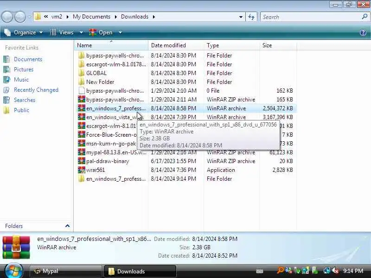Select the mypal-68.13.8.en-US archive icon
This screenshot has height=278, width=371.
click(x=82, y=152)
